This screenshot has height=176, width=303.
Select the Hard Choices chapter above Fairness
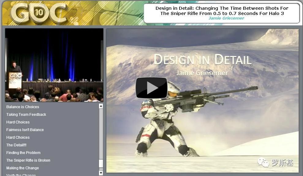[x=18, y=122]
